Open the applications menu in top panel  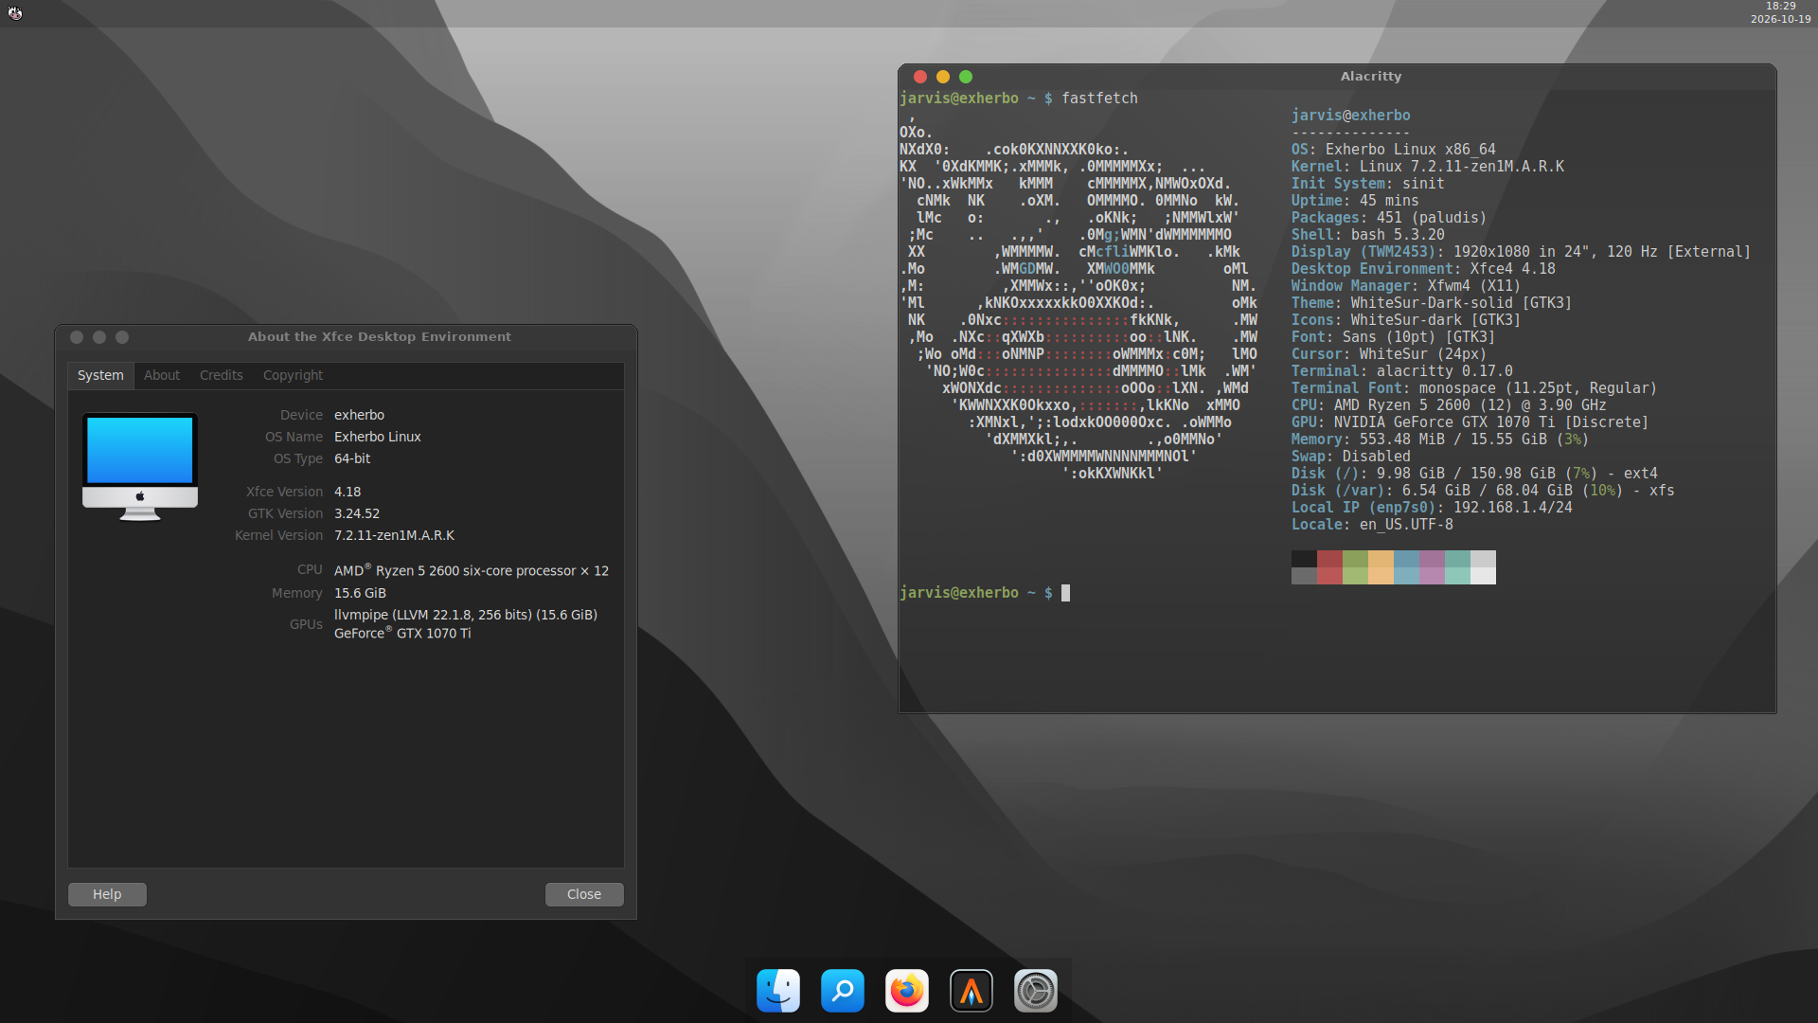[15, 12]
